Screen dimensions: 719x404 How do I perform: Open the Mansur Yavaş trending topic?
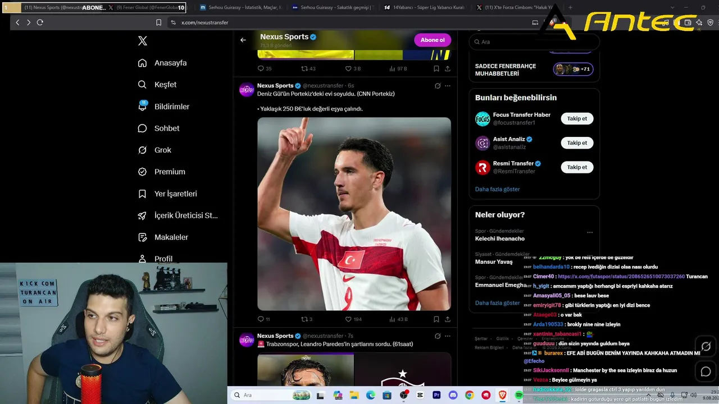[494, 262]
